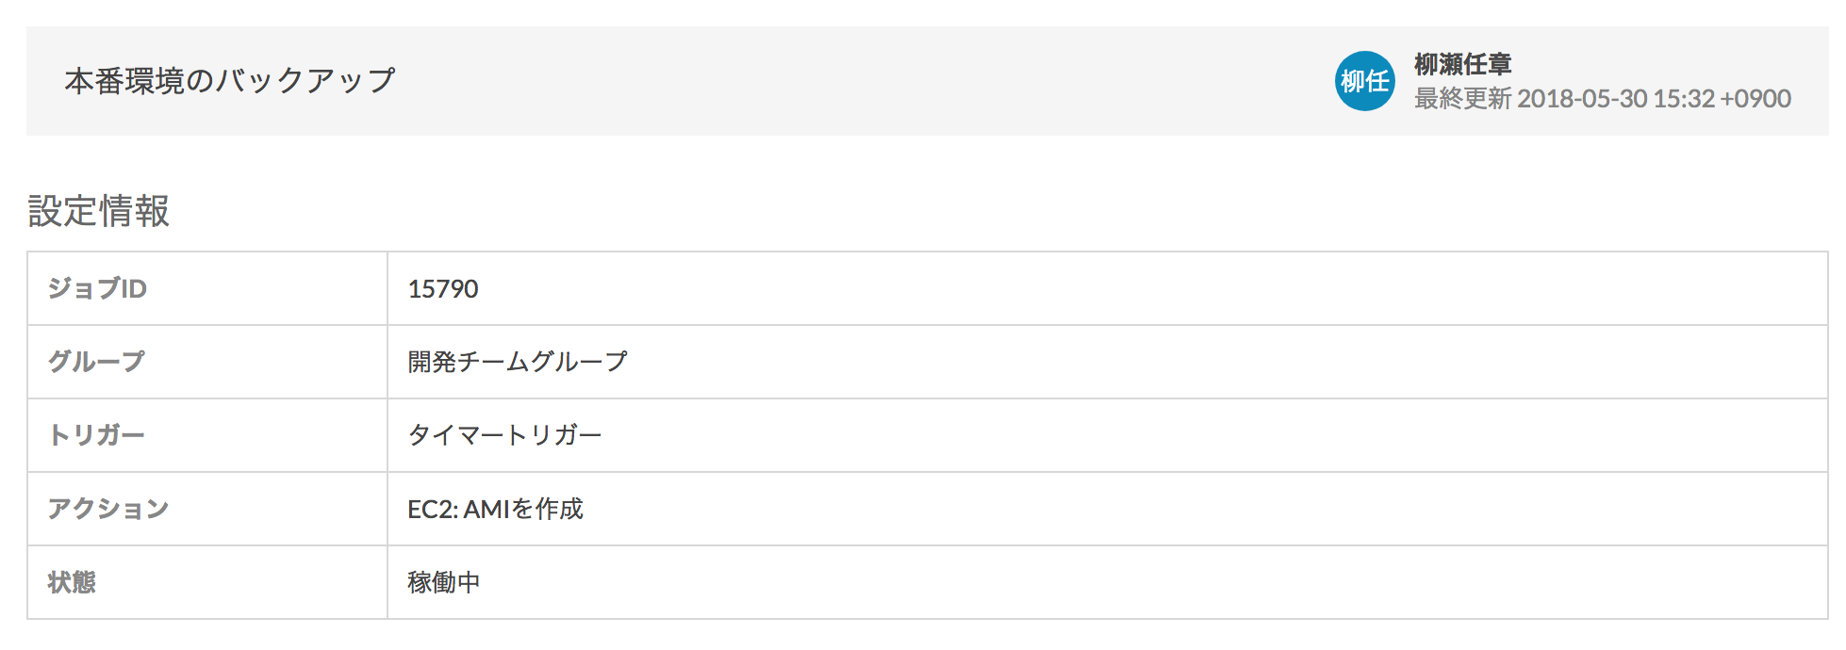This screenshot has width=1846, height=650.
Task: Click the トリガー row label
Action: (x=96, y=435)
